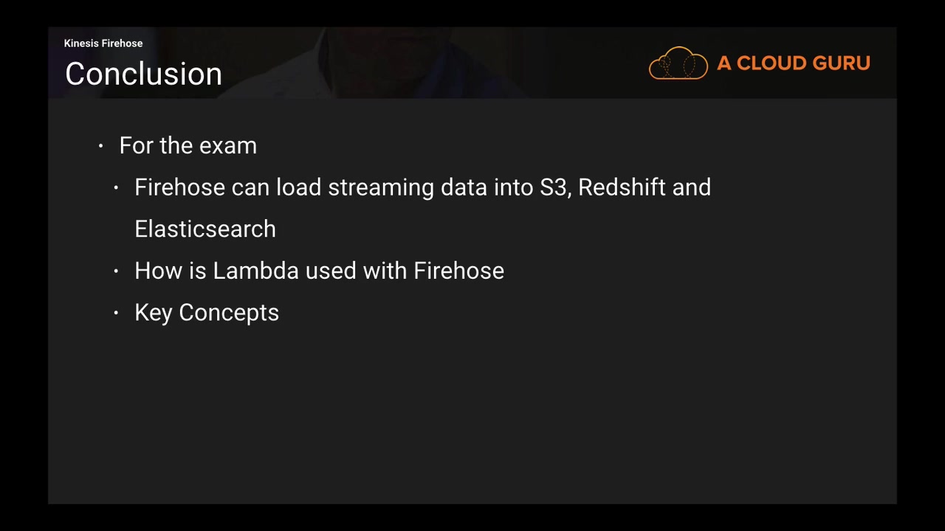This screenshot has height=531, width=945.
Task: Click the word "streaming" on the slide
Action: click(x=381, y=188)
